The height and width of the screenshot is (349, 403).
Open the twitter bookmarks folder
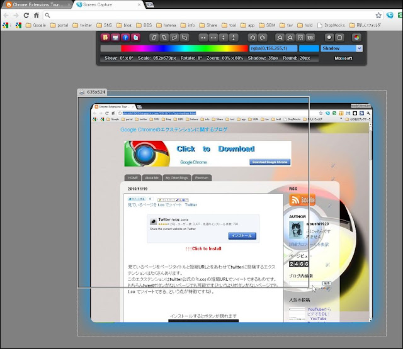(82, 25)
